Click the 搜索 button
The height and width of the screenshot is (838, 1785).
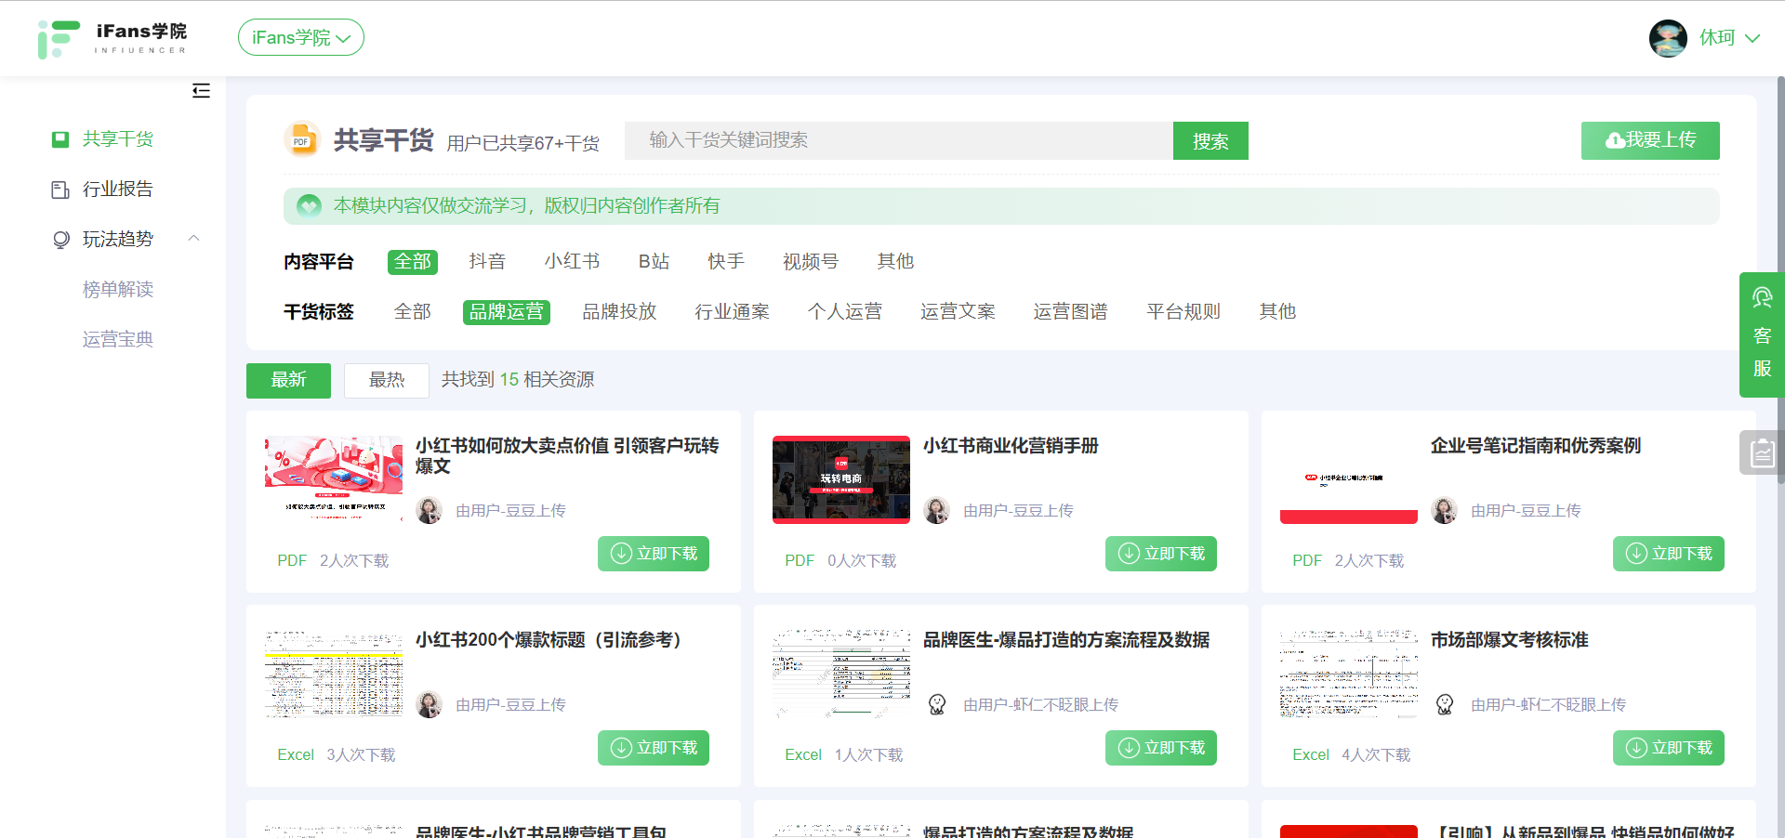(1210, 141)
